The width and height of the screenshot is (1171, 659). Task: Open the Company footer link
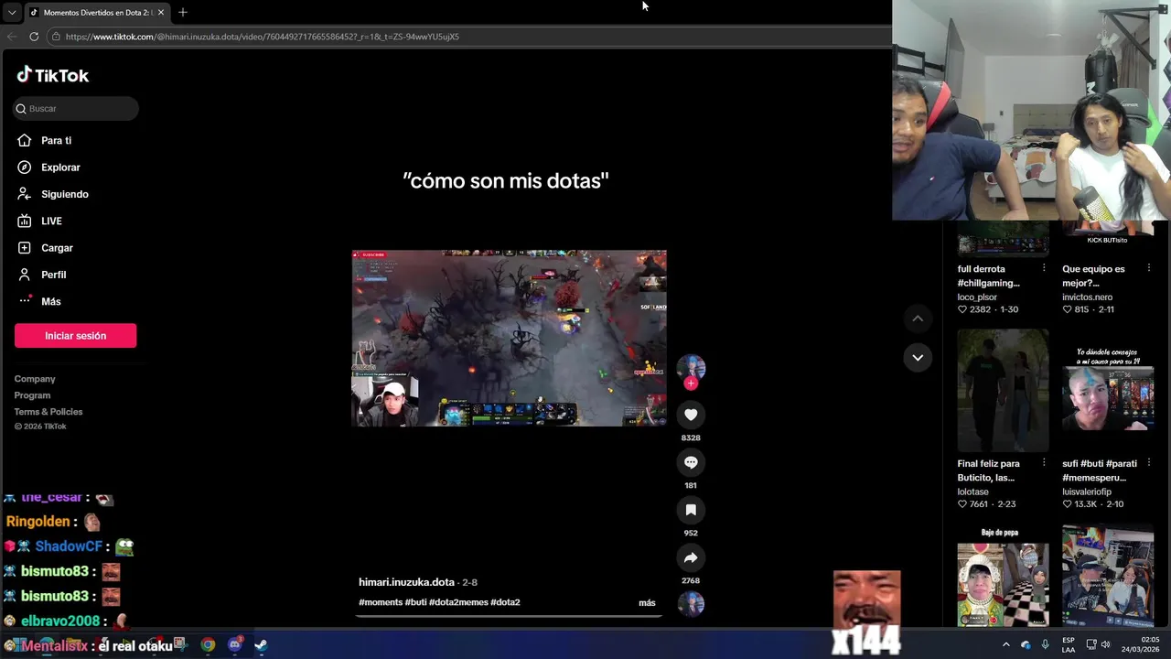pyautogui.click(x=35, y=379)
